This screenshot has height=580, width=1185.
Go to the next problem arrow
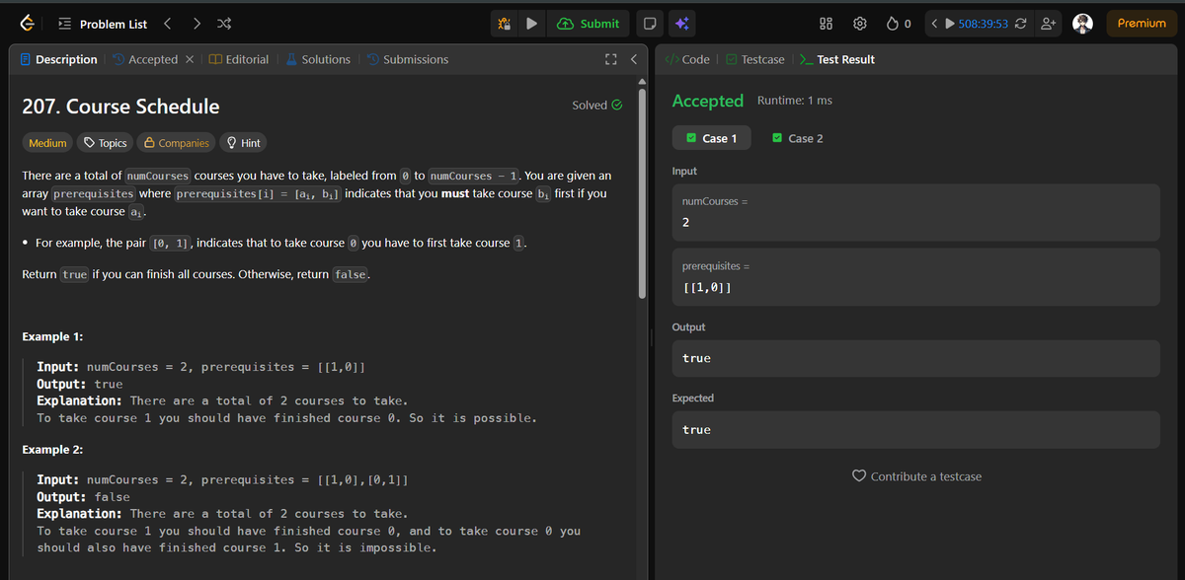pyautogui.click(x=197, y=24)
